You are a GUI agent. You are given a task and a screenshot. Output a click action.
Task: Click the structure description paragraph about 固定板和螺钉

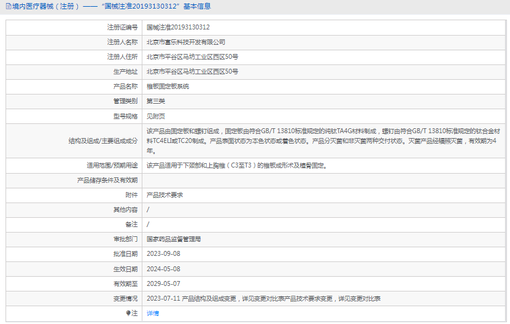coord(323,141)
